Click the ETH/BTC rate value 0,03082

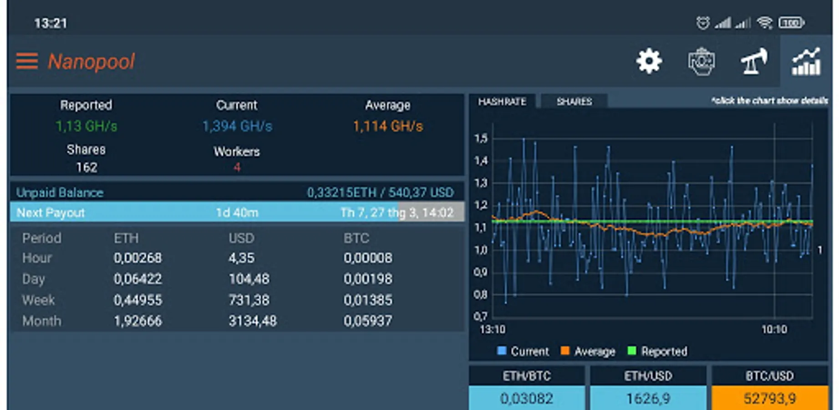tap(527, 399)
